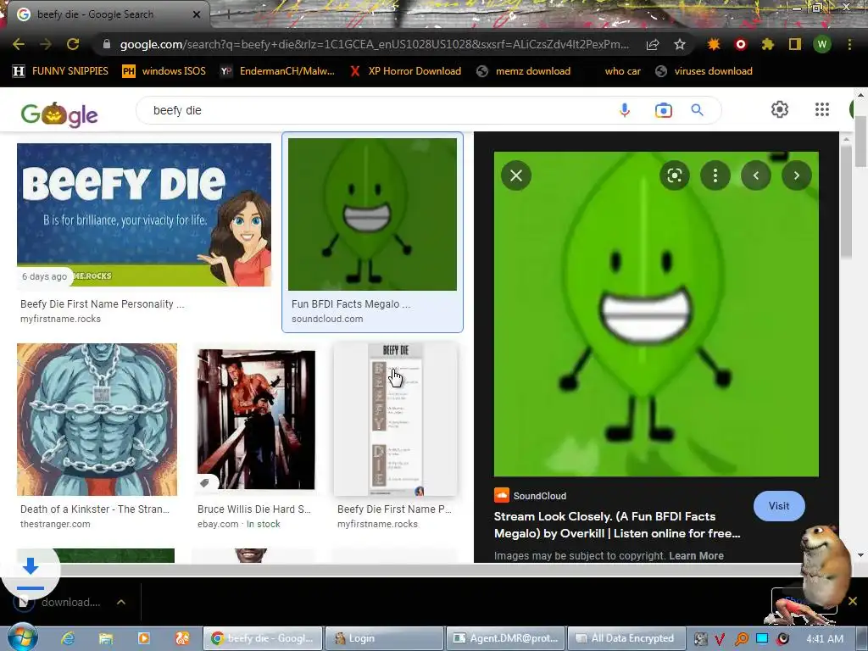
Task: Open the Beefy Die First Name P... thumbnail
Action: 395,420
